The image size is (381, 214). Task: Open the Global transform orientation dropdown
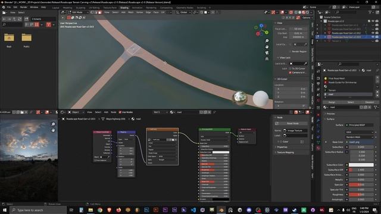pyautogui.click(x=183, y=12)
